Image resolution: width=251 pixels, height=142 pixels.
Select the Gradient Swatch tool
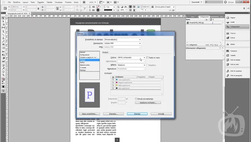tap(3, 58)
